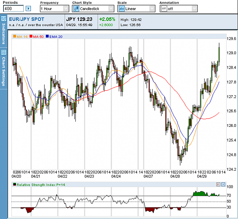Open the Chart Style dropdown showing Candlestick
Viewport: 238px width, 219px height.
tap(93, 9)
